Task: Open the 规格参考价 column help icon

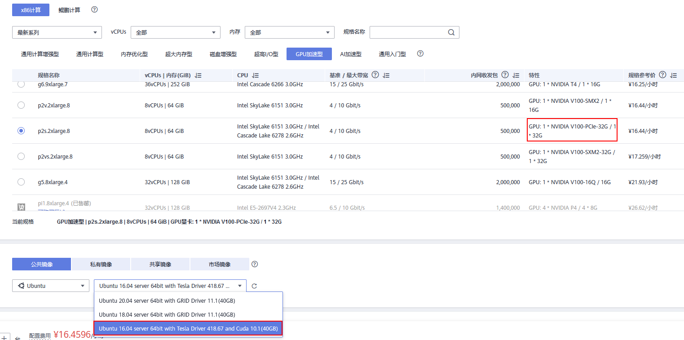Action: coord(663,75)
